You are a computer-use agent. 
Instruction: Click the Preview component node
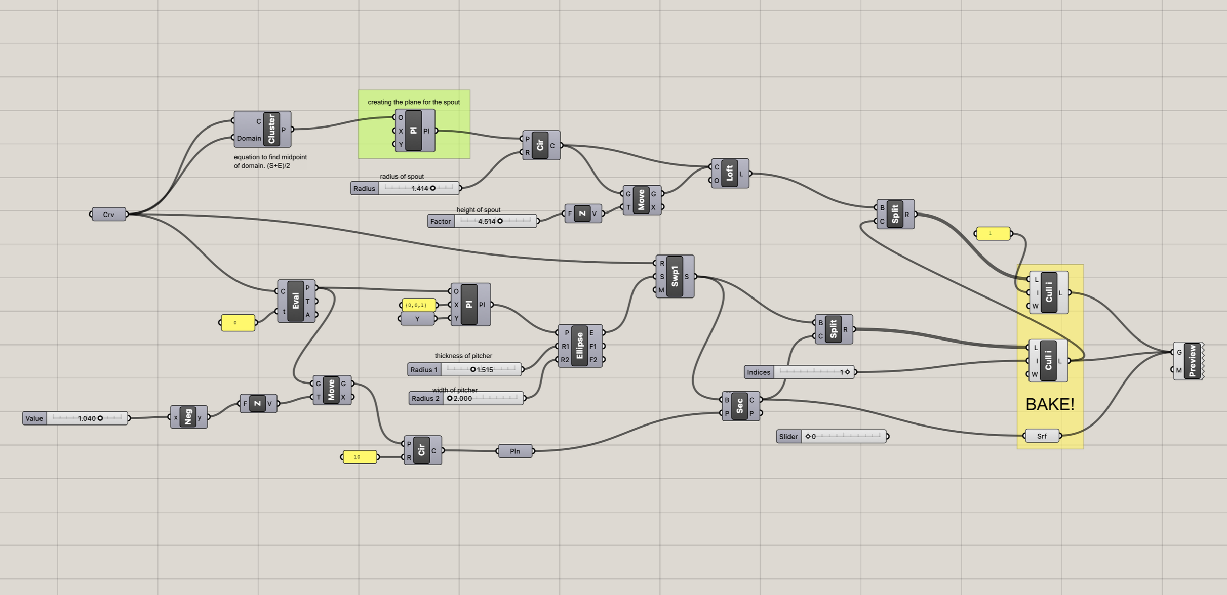click(1192, 361)
